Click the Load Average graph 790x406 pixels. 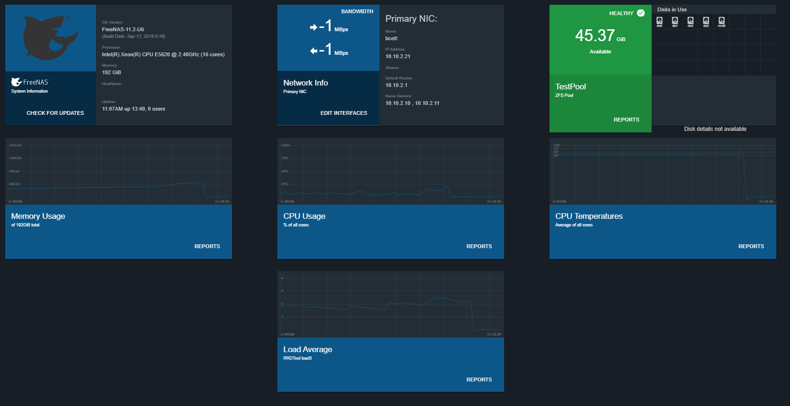pyautogui.click(x=391, y=304)
